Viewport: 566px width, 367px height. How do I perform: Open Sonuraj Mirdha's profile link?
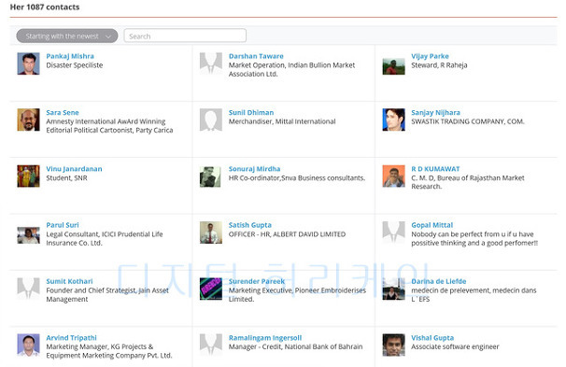pyautogui.click(x=254, y=169)
